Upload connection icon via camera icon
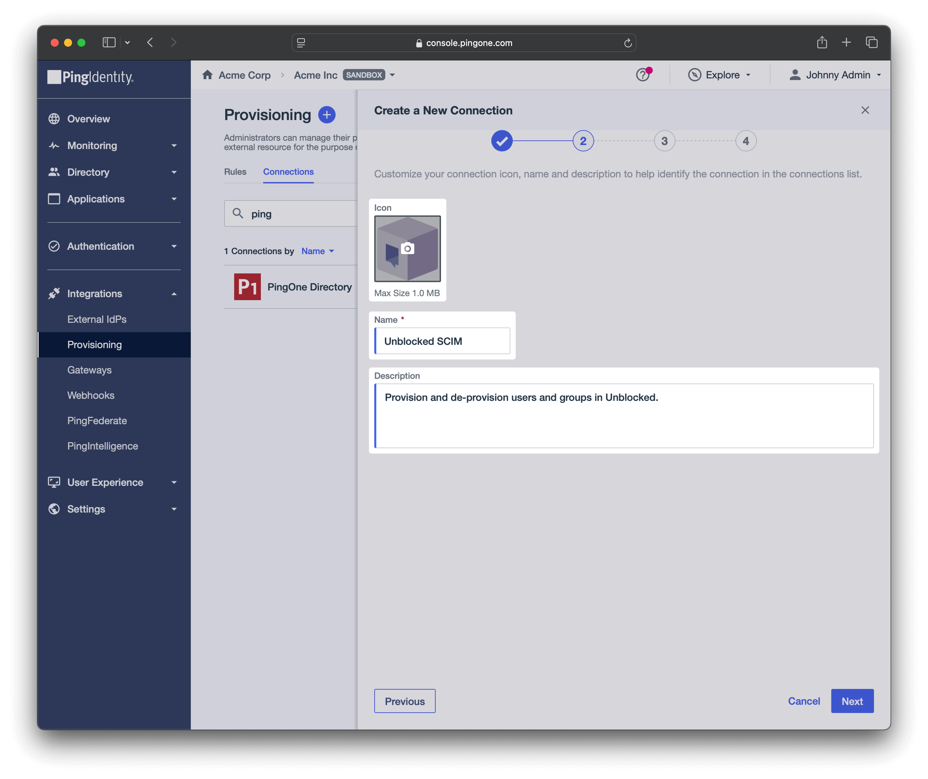The height and width of the screenshot is (779, 928). click(407, 248)
